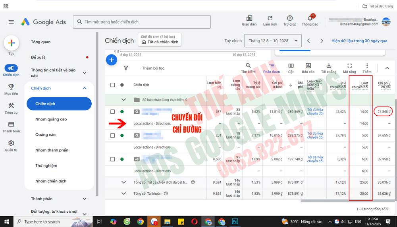Select Nhóm quảng cáo menu item
Screen dimensions: 397x227
pyautogui.click(x=51, y=119)
